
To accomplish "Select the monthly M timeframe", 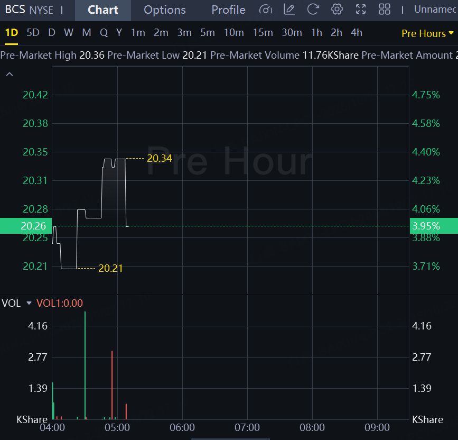I will (x=87, y=32).
